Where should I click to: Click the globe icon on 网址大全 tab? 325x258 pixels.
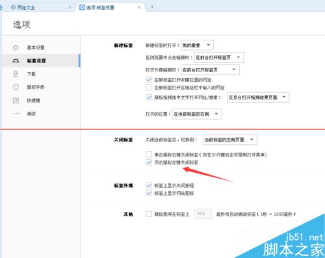[x=13, y=7]
